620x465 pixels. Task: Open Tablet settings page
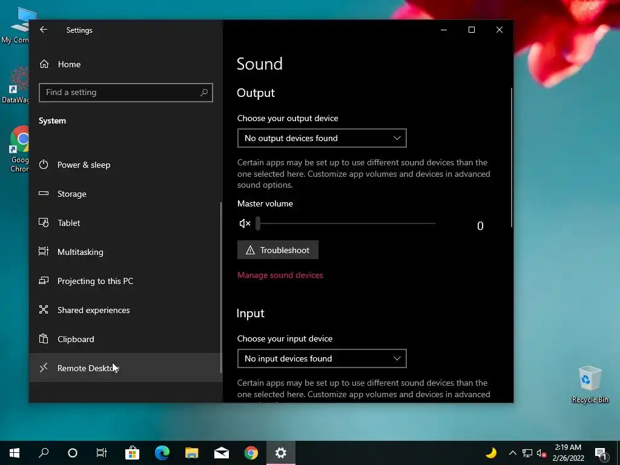[126, 223]
